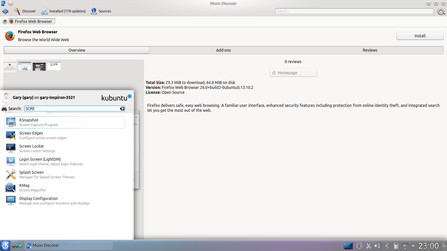
Task: Open Splash Screen result
Action: [65, 175]
